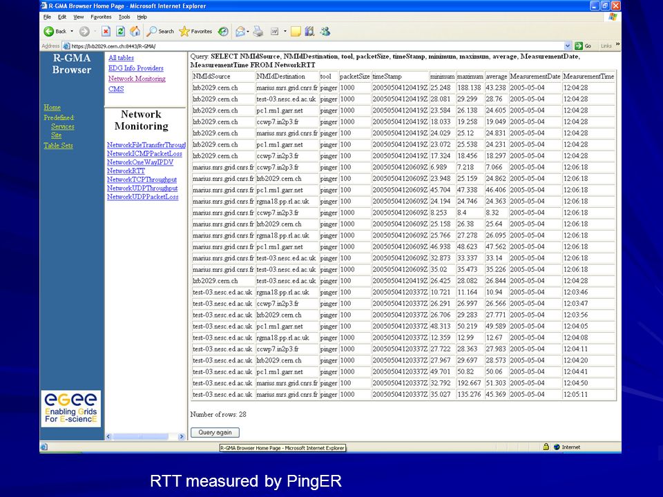Screen dimensions: 663x497
Task: Click the Internet zone globe icon
Action: click(x=557, y=447)
